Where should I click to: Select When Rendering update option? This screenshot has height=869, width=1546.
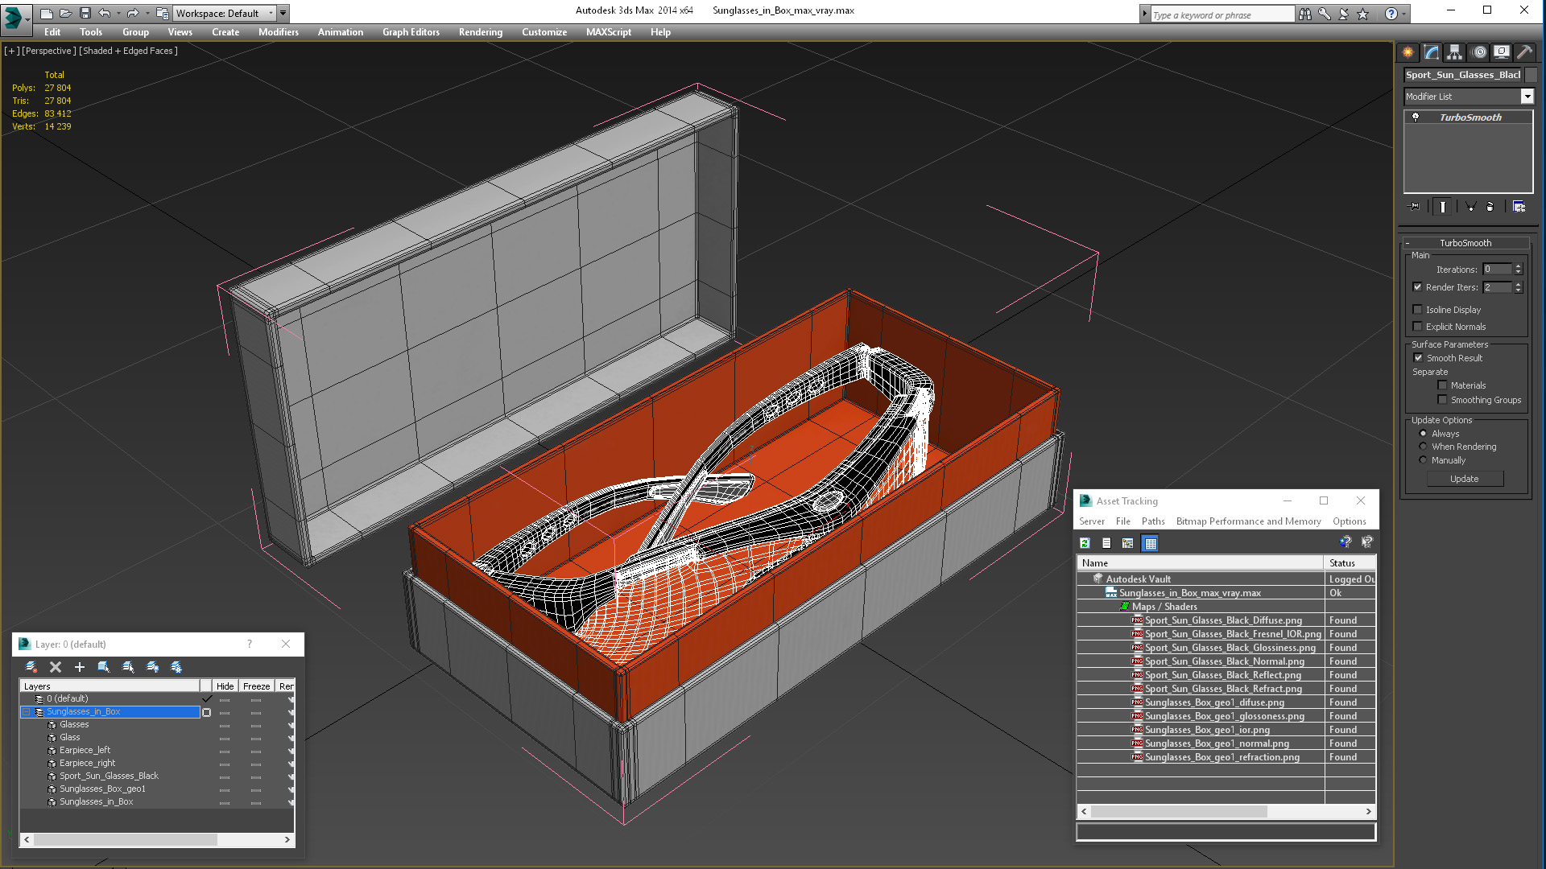1423,447
